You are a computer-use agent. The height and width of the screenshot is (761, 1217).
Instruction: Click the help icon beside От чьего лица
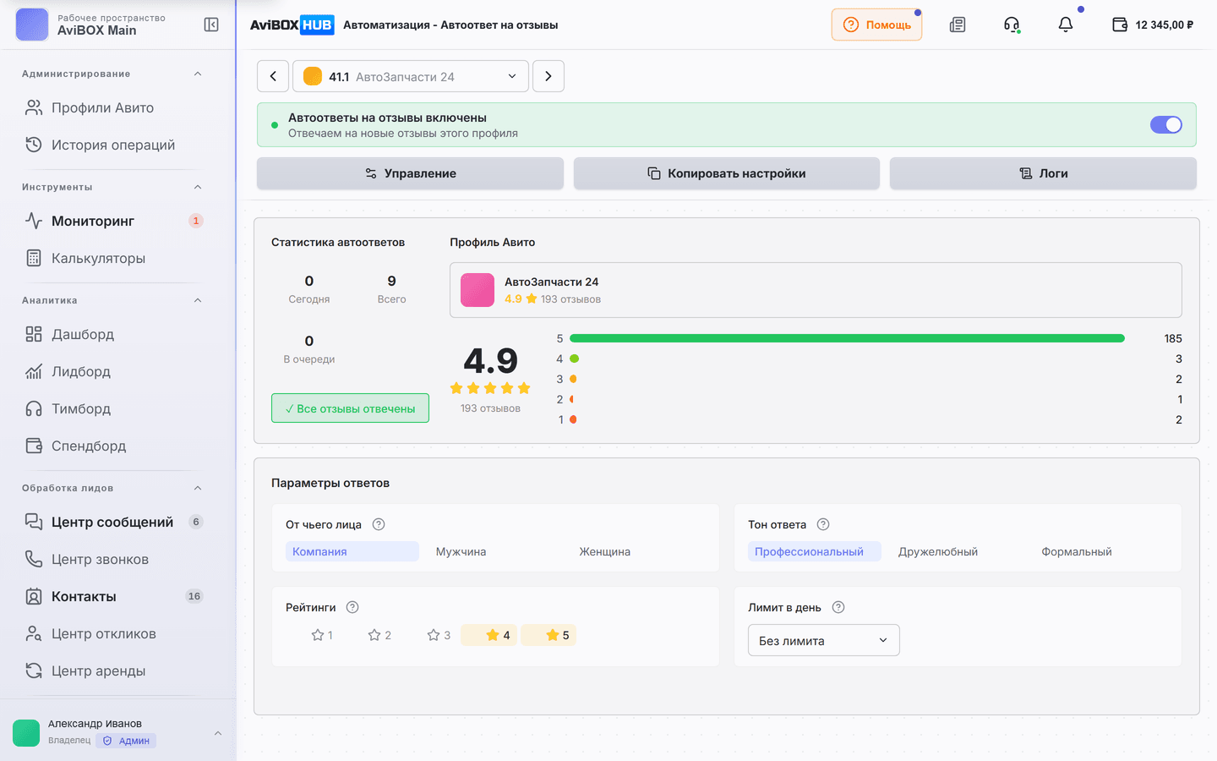pos(379,524)
